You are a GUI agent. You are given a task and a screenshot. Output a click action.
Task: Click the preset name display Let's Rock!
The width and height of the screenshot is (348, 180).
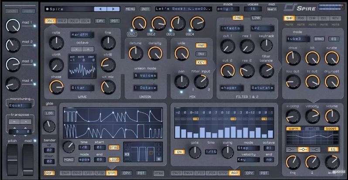(183, 9)
